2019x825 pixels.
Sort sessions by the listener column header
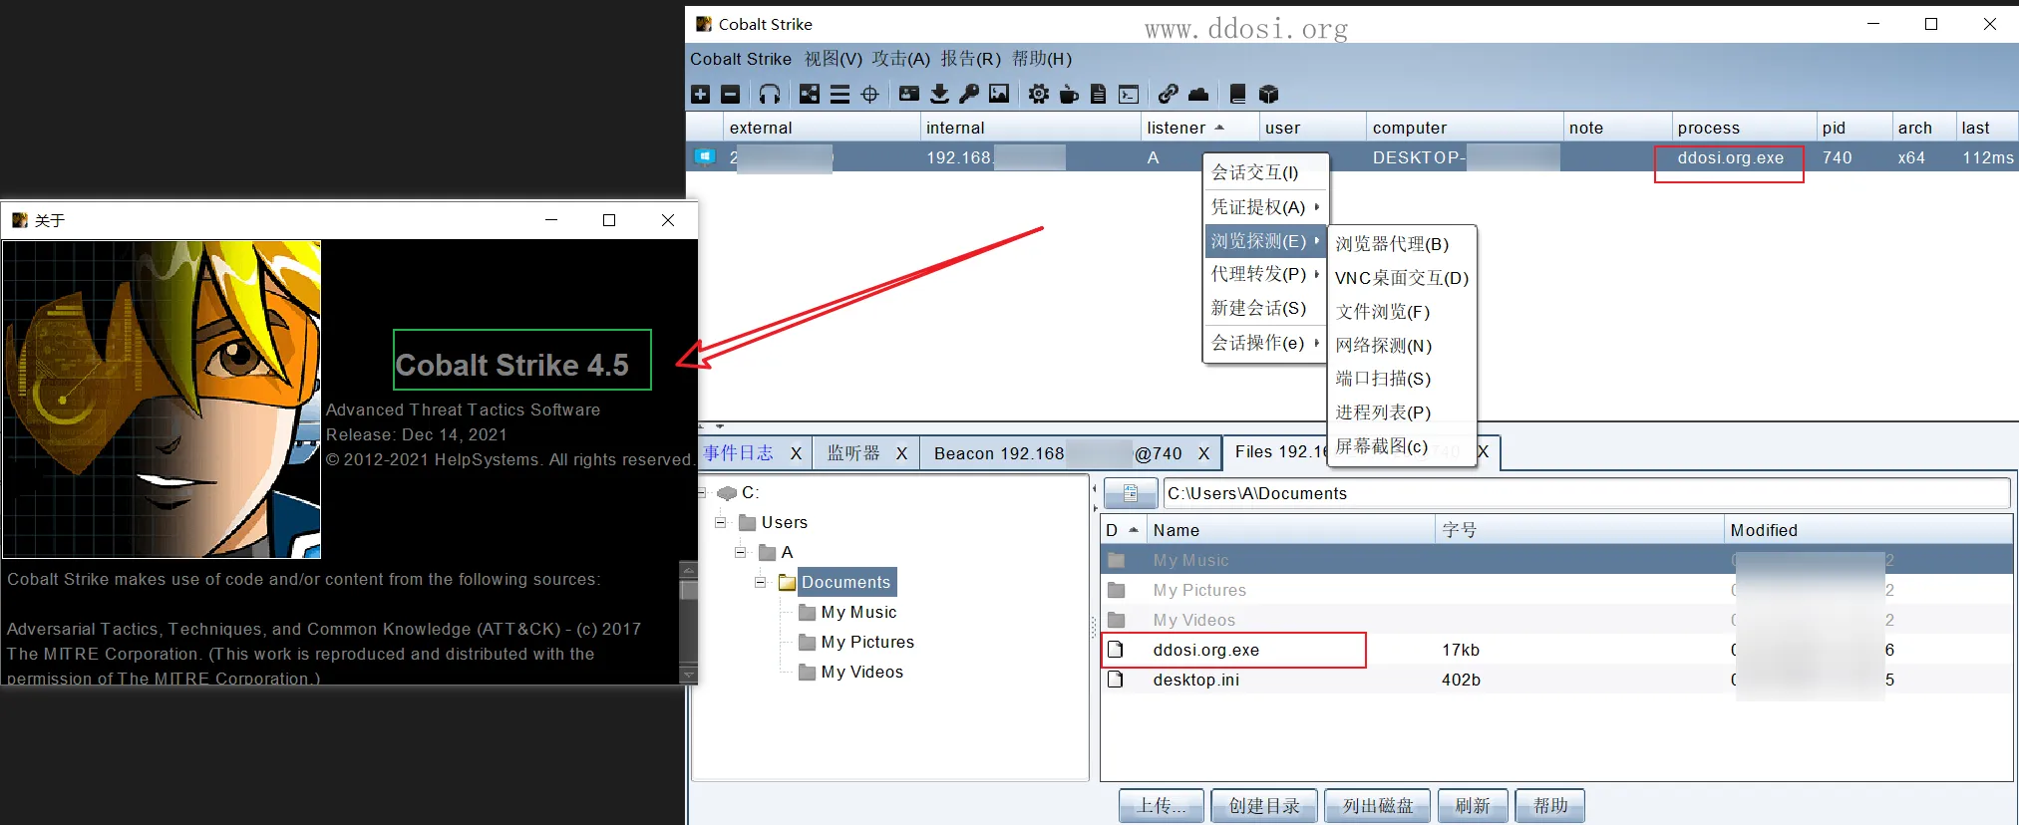point(1199,128)
